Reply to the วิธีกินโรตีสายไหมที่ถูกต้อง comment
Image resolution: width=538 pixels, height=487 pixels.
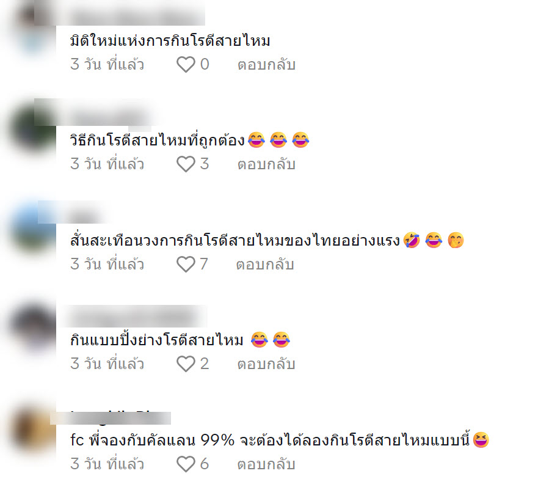pos(267,164)
